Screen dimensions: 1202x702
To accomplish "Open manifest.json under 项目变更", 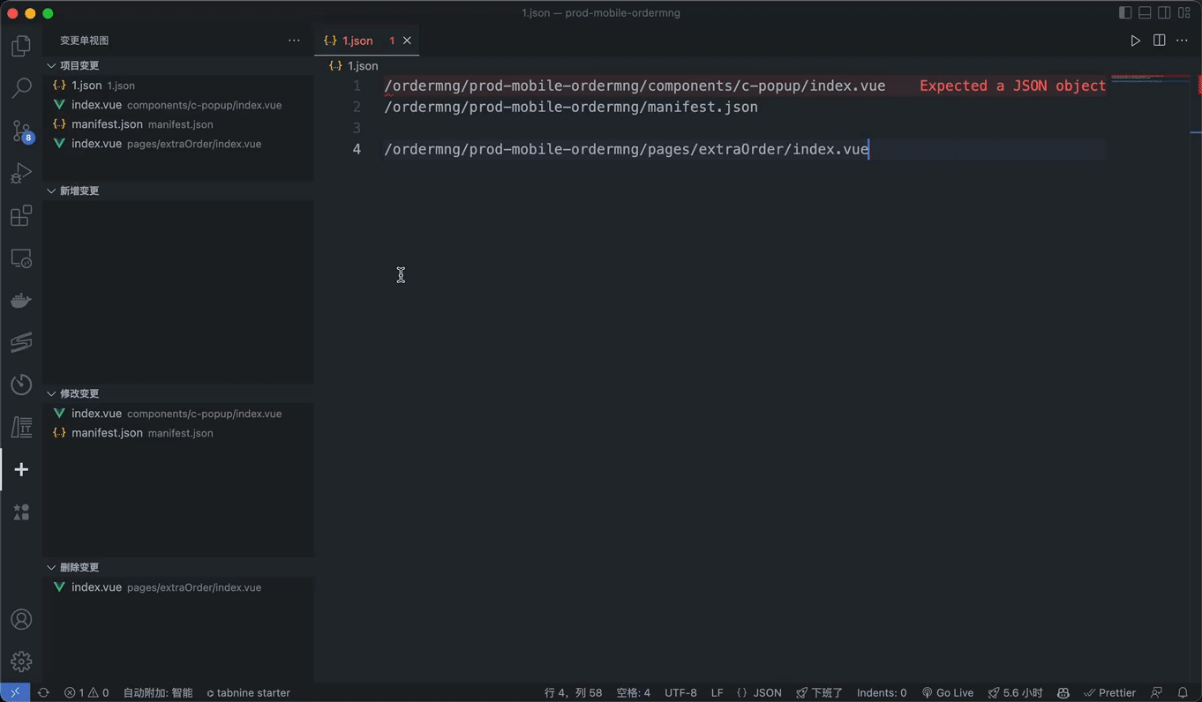I will tap(178, 124).
